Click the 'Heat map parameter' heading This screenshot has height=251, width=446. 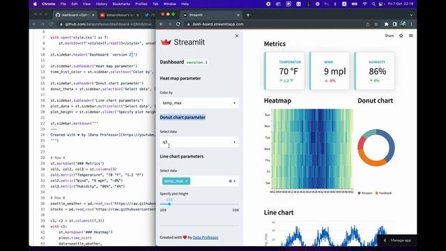[180, 78]
